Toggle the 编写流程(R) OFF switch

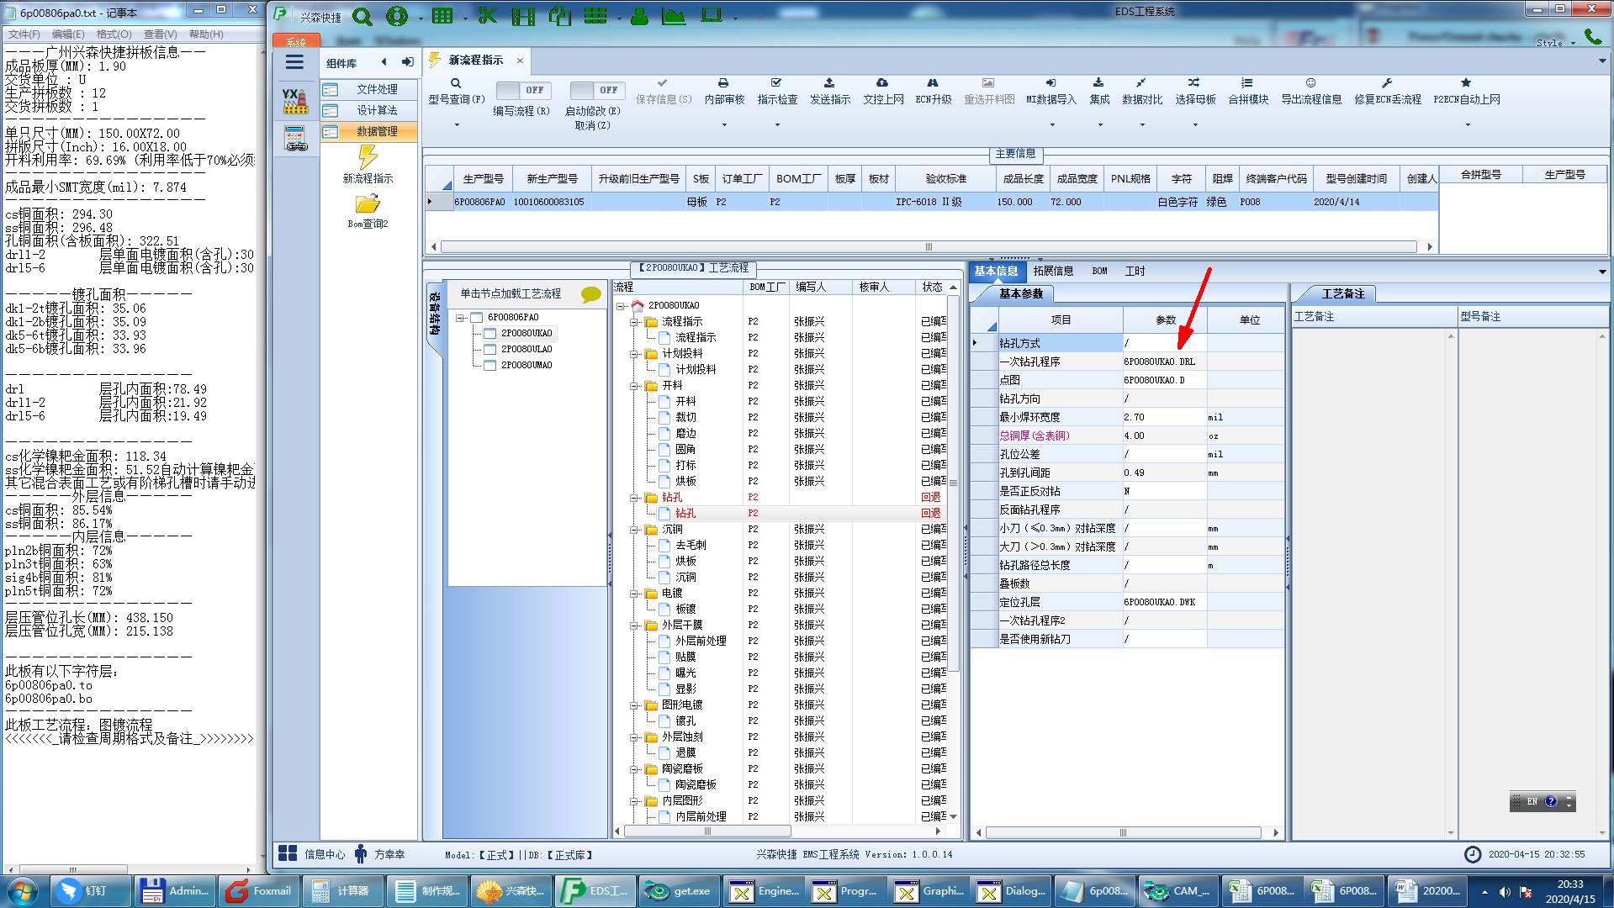(x=522, y=90)
